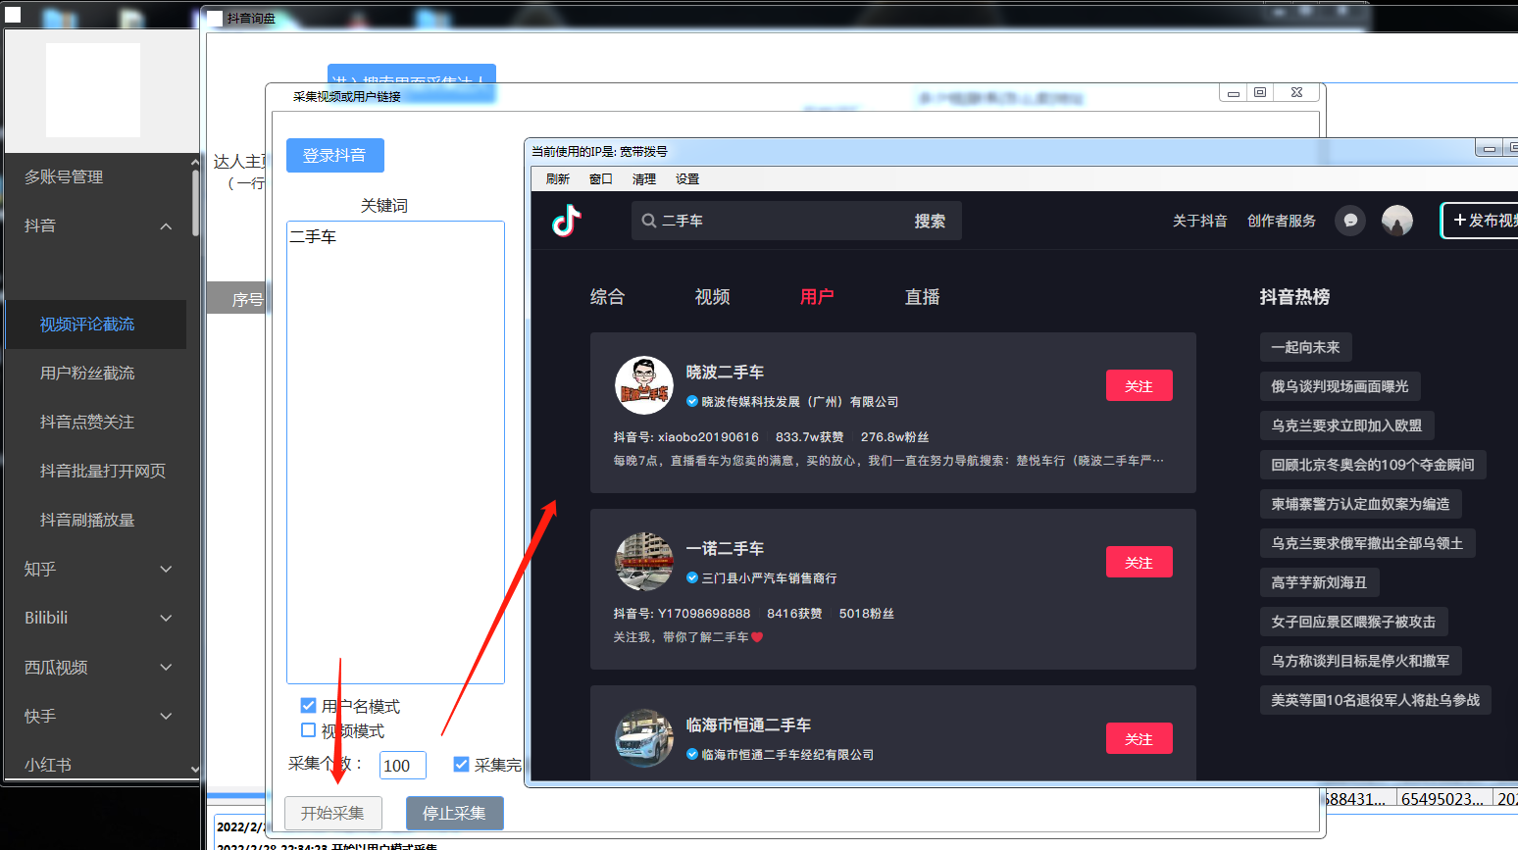Screen dimensions: 1518x850
Task: Select 视频评论截流 sidebar item
Action: (x=96, y=325)
